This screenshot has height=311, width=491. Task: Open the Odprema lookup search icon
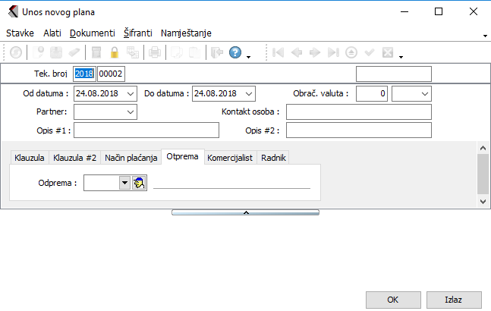139,183
